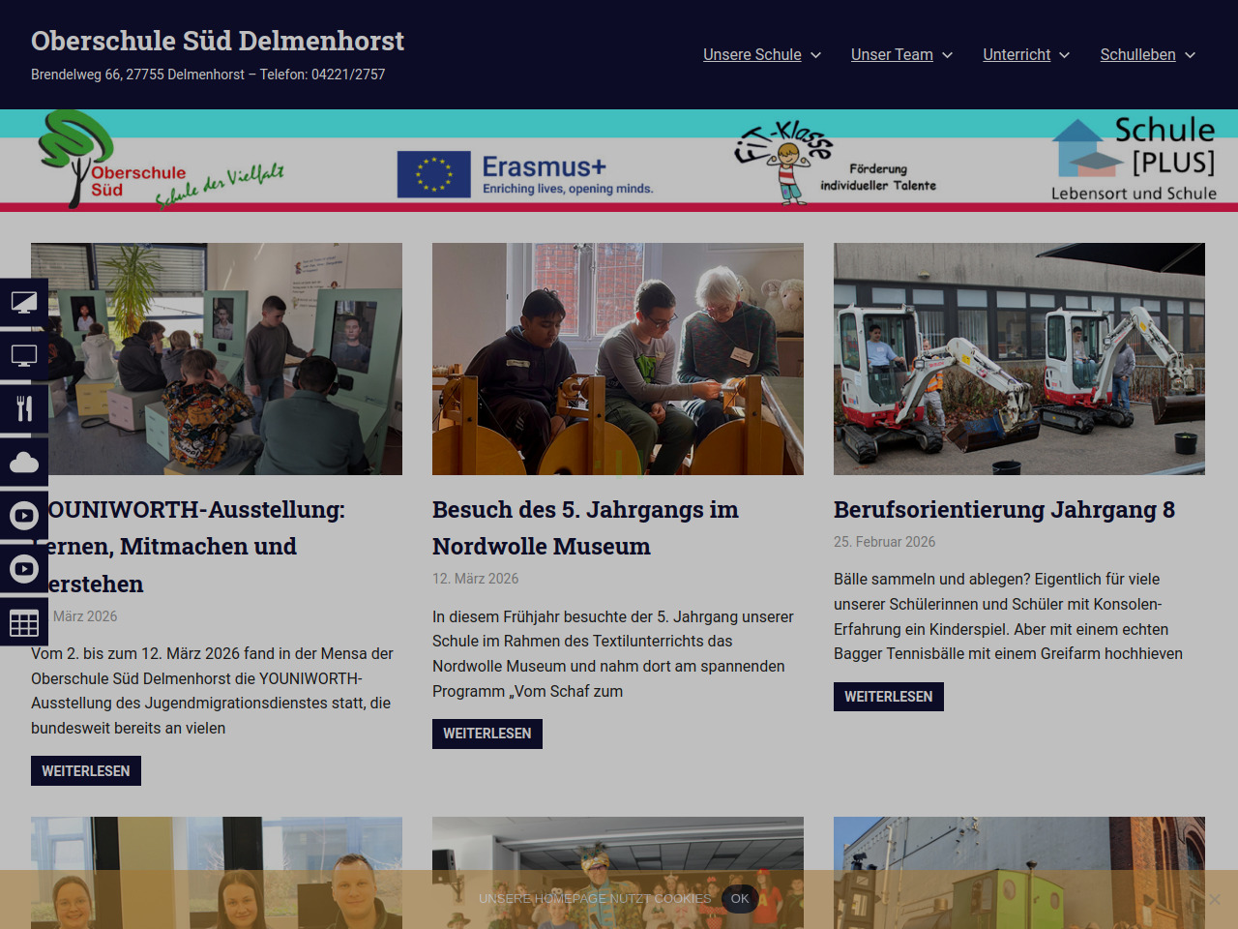
Task: Open the table grid icon in the sidebar
Action: point(23,622)
